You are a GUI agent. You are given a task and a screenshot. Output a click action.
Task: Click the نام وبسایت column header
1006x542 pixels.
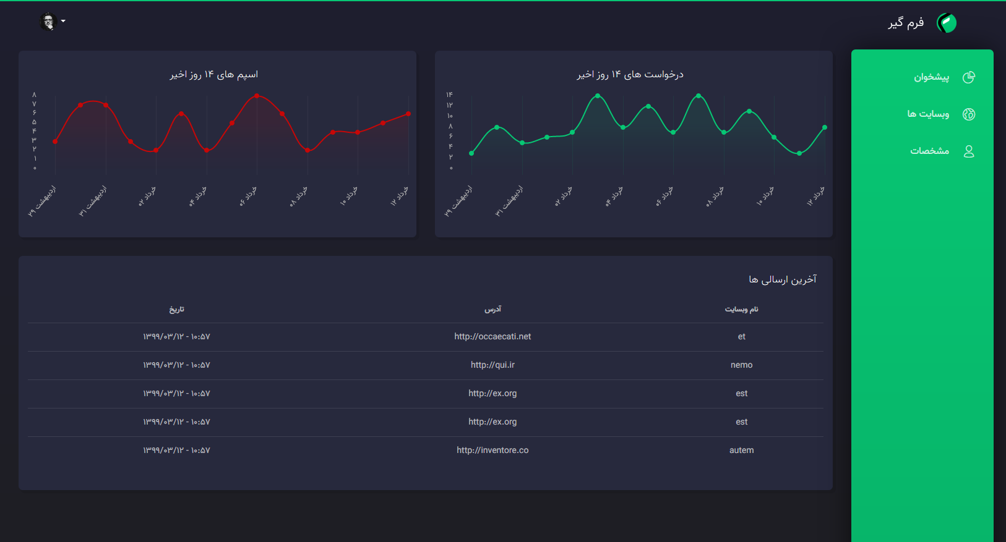[741, 309]
